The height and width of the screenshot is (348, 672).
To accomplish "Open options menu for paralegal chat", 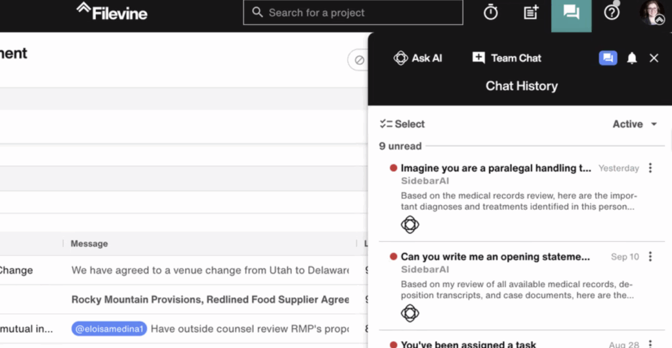I will click(x=650, y=168).
